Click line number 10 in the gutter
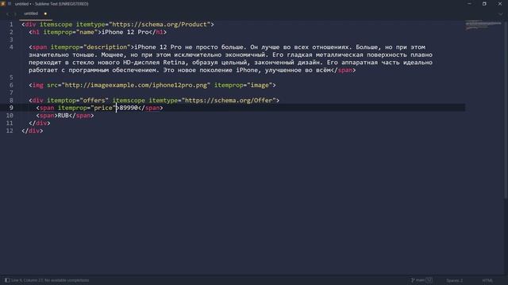508x285 pixels. (x=10, y=116)
